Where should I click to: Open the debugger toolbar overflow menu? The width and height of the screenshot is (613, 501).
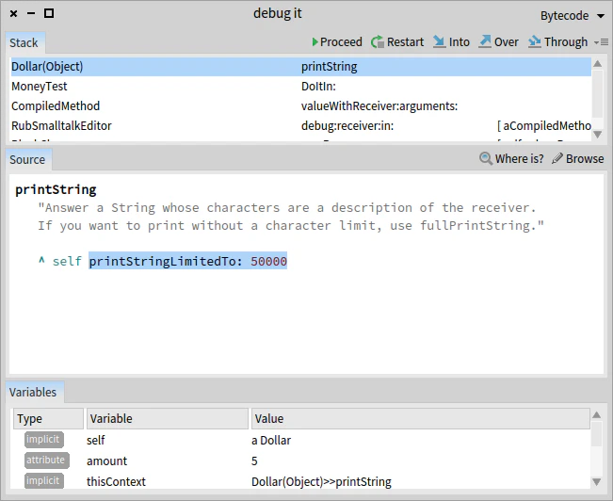pyautogui.click(x=601, y=41)
